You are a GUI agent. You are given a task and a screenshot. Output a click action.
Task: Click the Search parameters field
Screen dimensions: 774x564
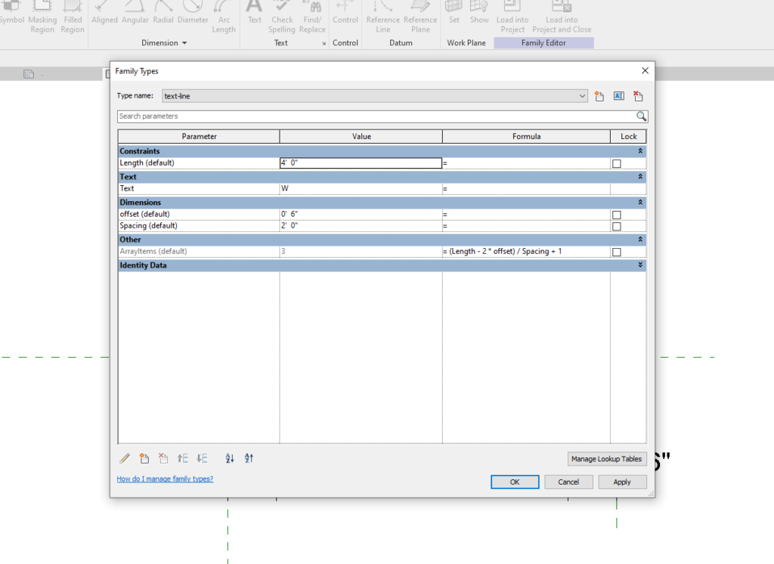coord(376,116)
